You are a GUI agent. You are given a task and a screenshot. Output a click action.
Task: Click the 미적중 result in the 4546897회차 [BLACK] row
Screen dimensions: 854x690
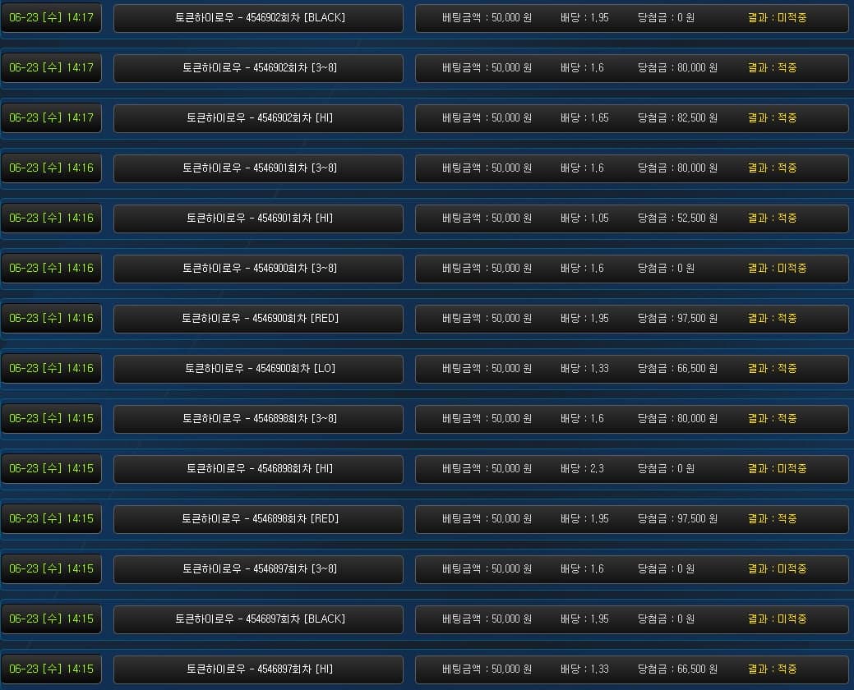click(x=777, y=619)
